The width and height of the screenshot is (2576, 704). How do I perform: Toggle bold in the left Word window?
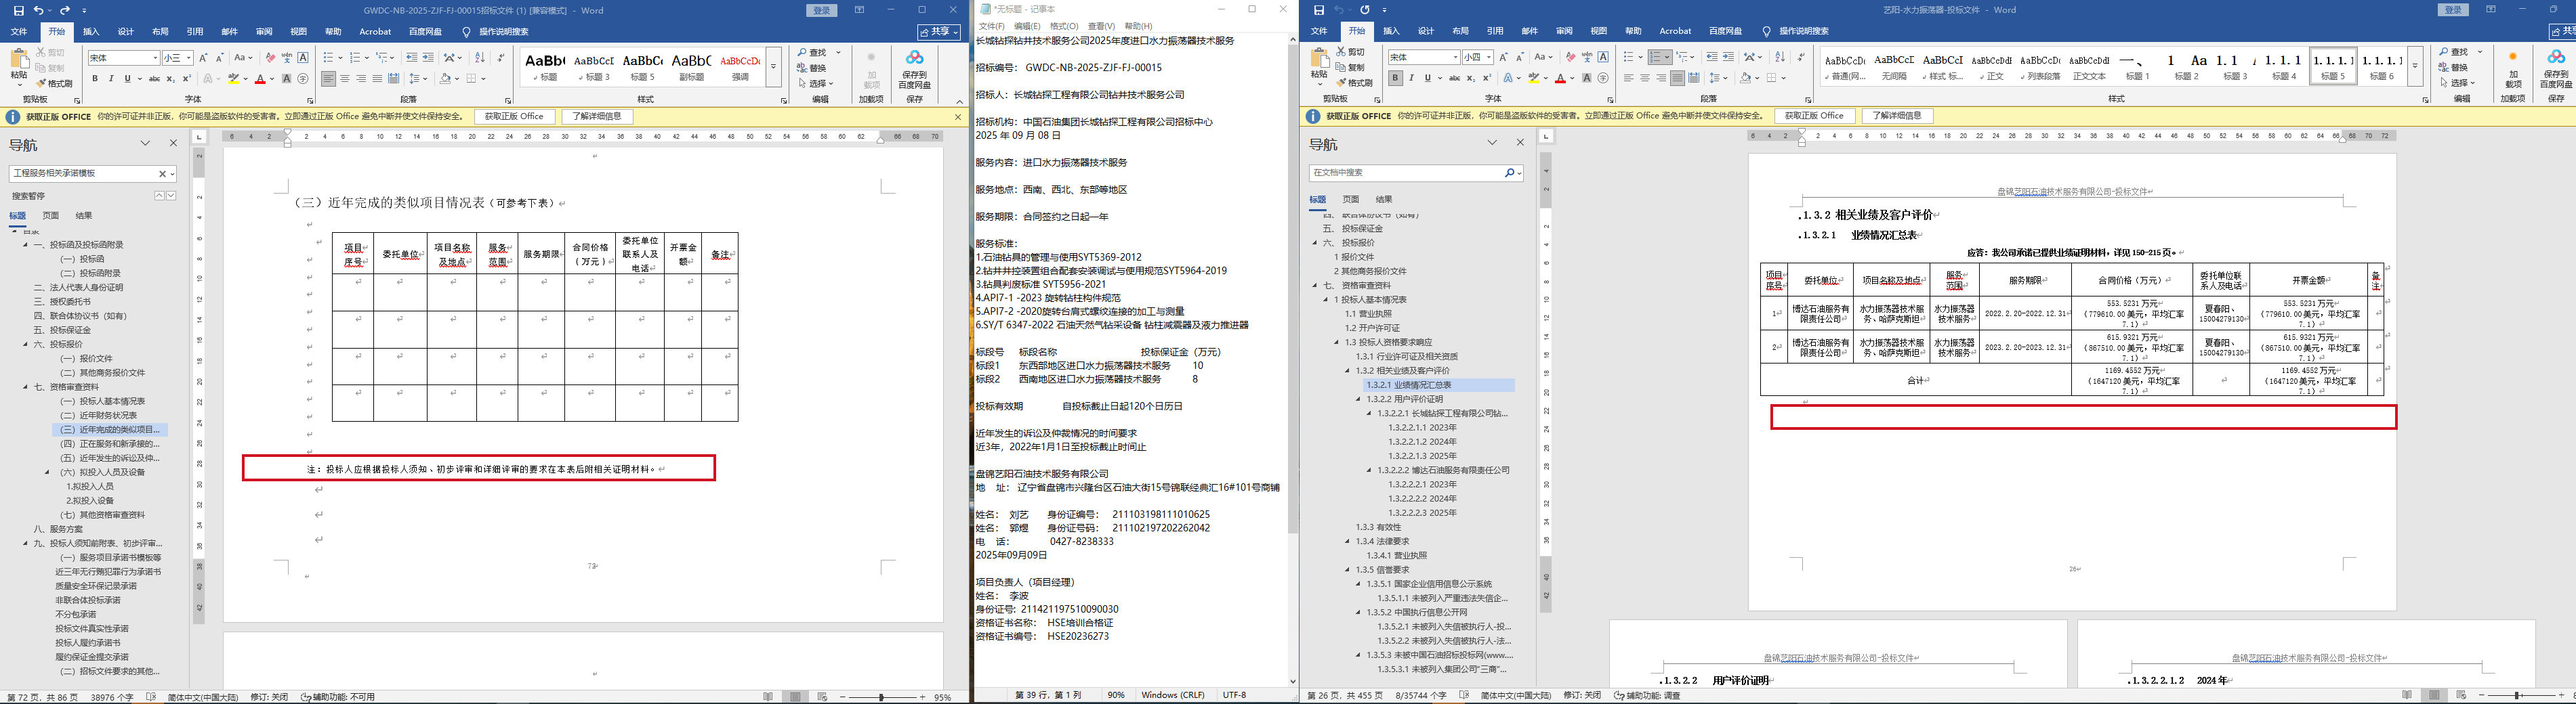[96, 78]
